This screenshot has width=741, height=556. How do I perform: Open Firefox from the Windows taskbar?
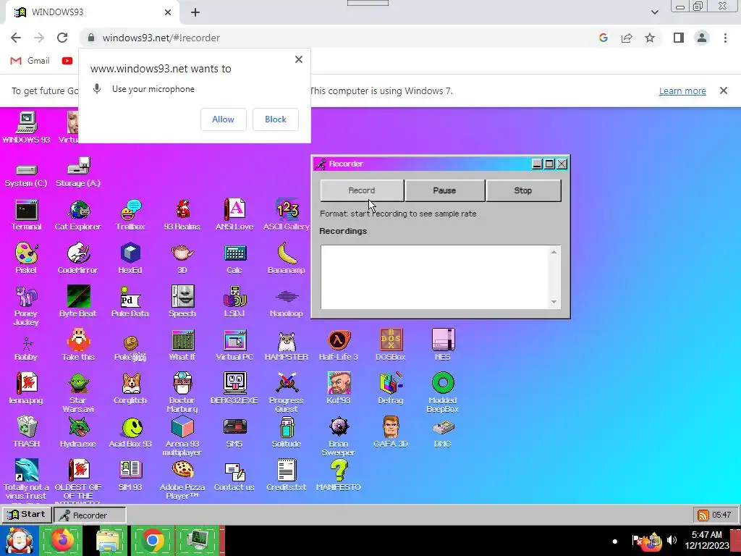click(x=63, y=541)
